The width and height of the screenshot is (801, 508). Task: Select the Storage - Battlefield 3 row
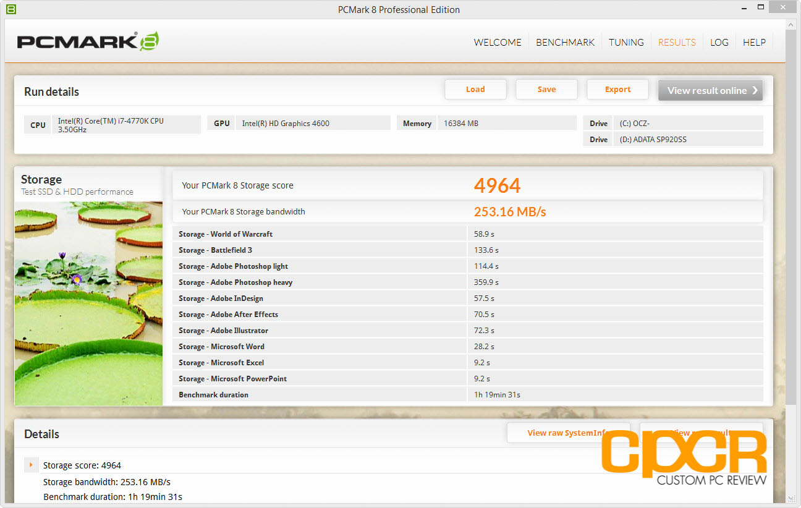coord(468,250)
